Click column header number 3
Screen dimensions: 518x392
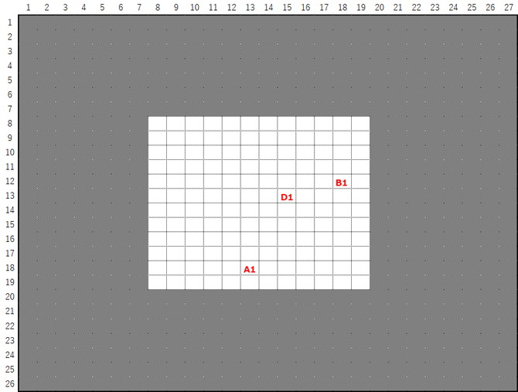(x=65, y=7)
